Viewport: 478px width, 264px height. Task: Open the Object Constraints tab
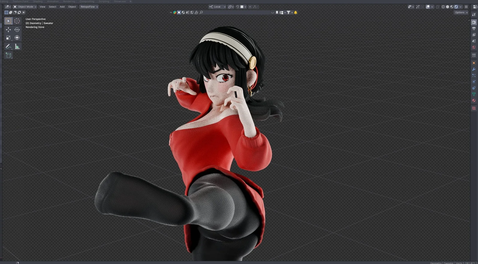[474, 88]
